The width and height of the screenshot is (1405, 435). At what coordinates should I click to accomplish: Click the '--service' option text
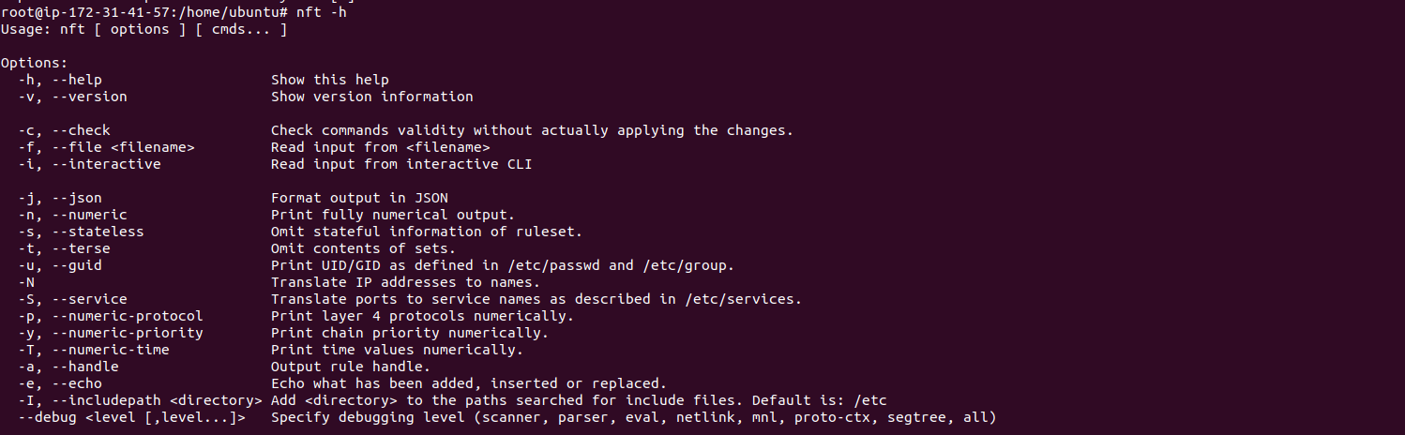(x=89, y=299)
